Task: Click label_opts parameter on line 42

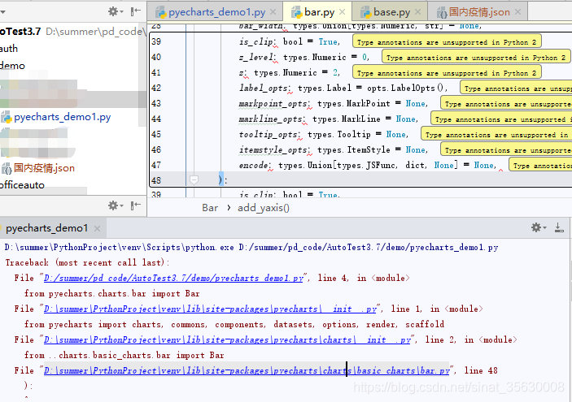Action: pos(264,89)
